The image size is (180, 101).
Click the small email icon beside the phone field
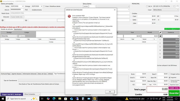(x=26, y=20)
